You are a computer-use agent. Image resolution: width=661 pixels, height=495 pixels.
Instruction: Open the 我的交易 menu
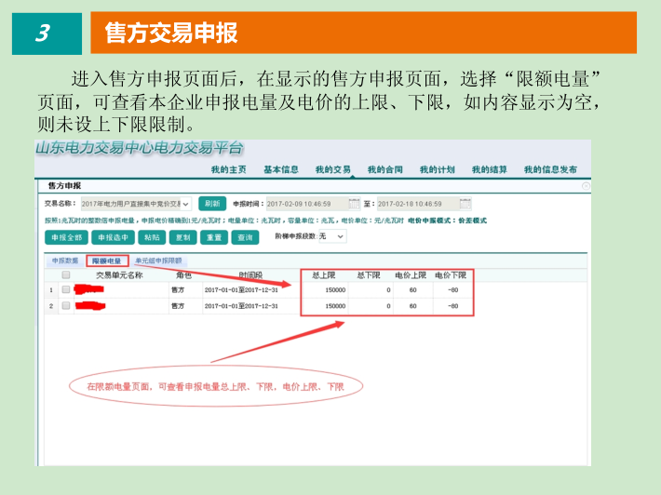pos(332,170)
